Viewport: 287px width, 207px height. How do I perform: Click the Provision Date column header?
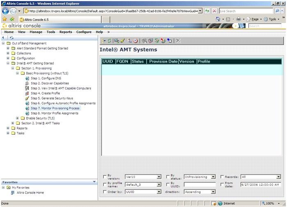[163, 61]
